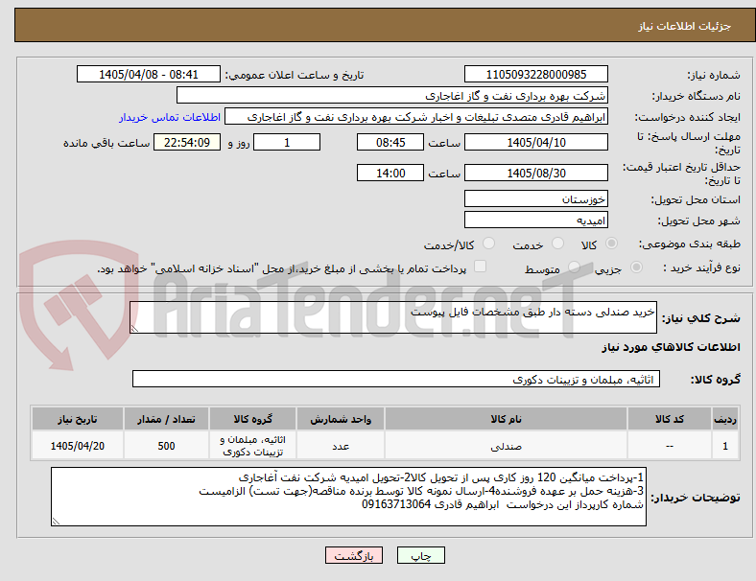Select the کالا radio button
Viewport: 756px width, 581px height.
point(611,244)
